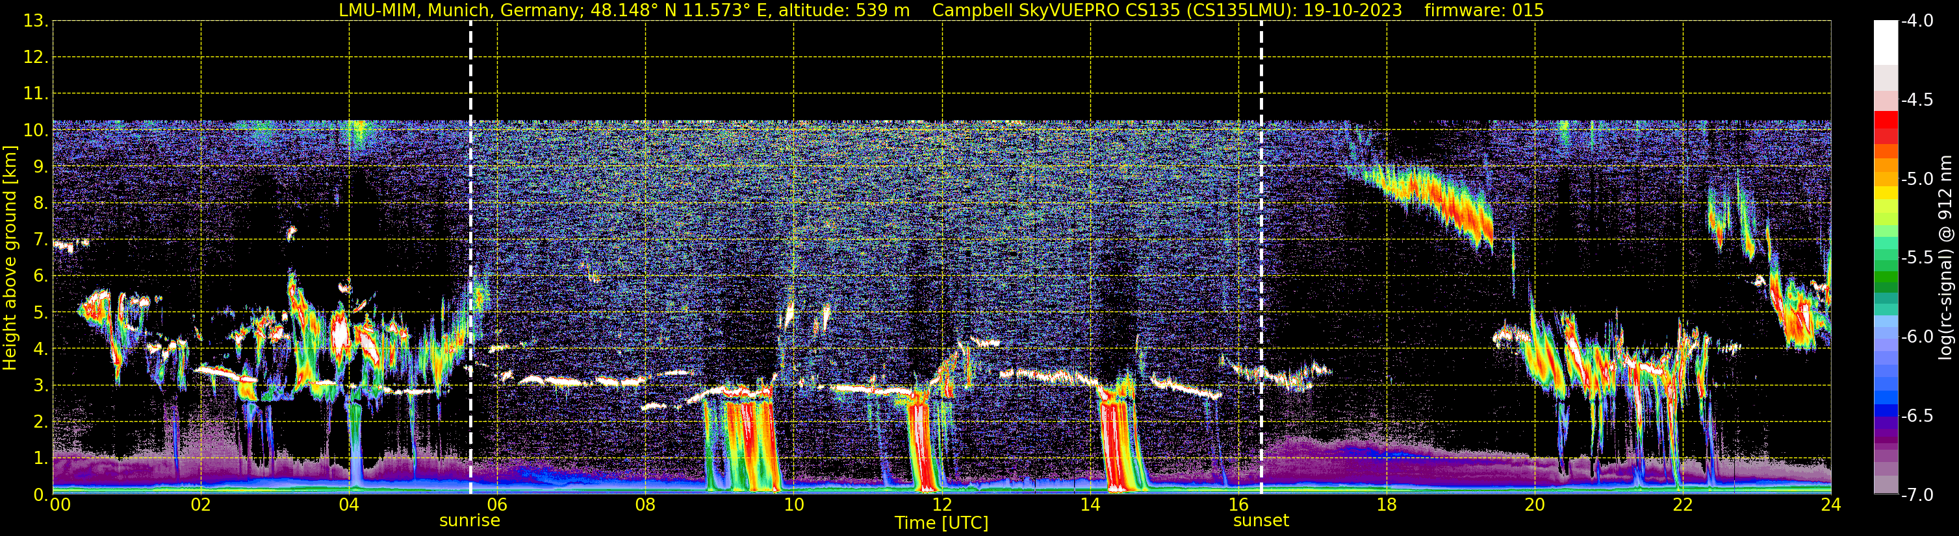Click the '5' height axis tick label

coord(40,313)
